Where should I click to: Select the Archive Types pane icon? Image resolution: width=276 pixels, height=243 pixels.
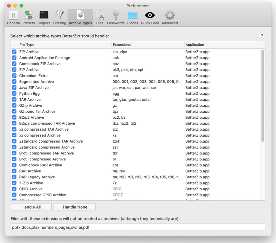[x=81, y=18]
